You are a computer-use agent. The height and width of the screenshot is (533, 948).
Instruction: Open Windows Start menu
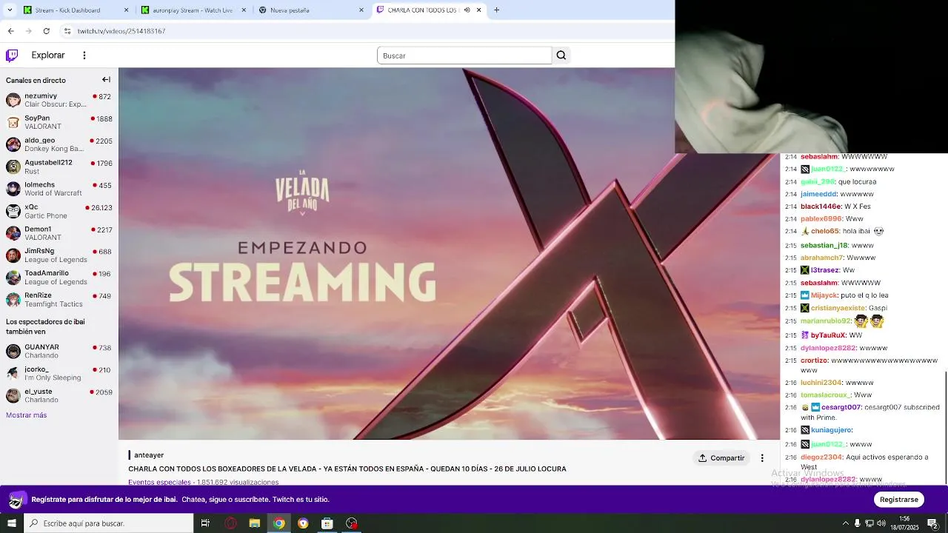(x=11, y=523)
